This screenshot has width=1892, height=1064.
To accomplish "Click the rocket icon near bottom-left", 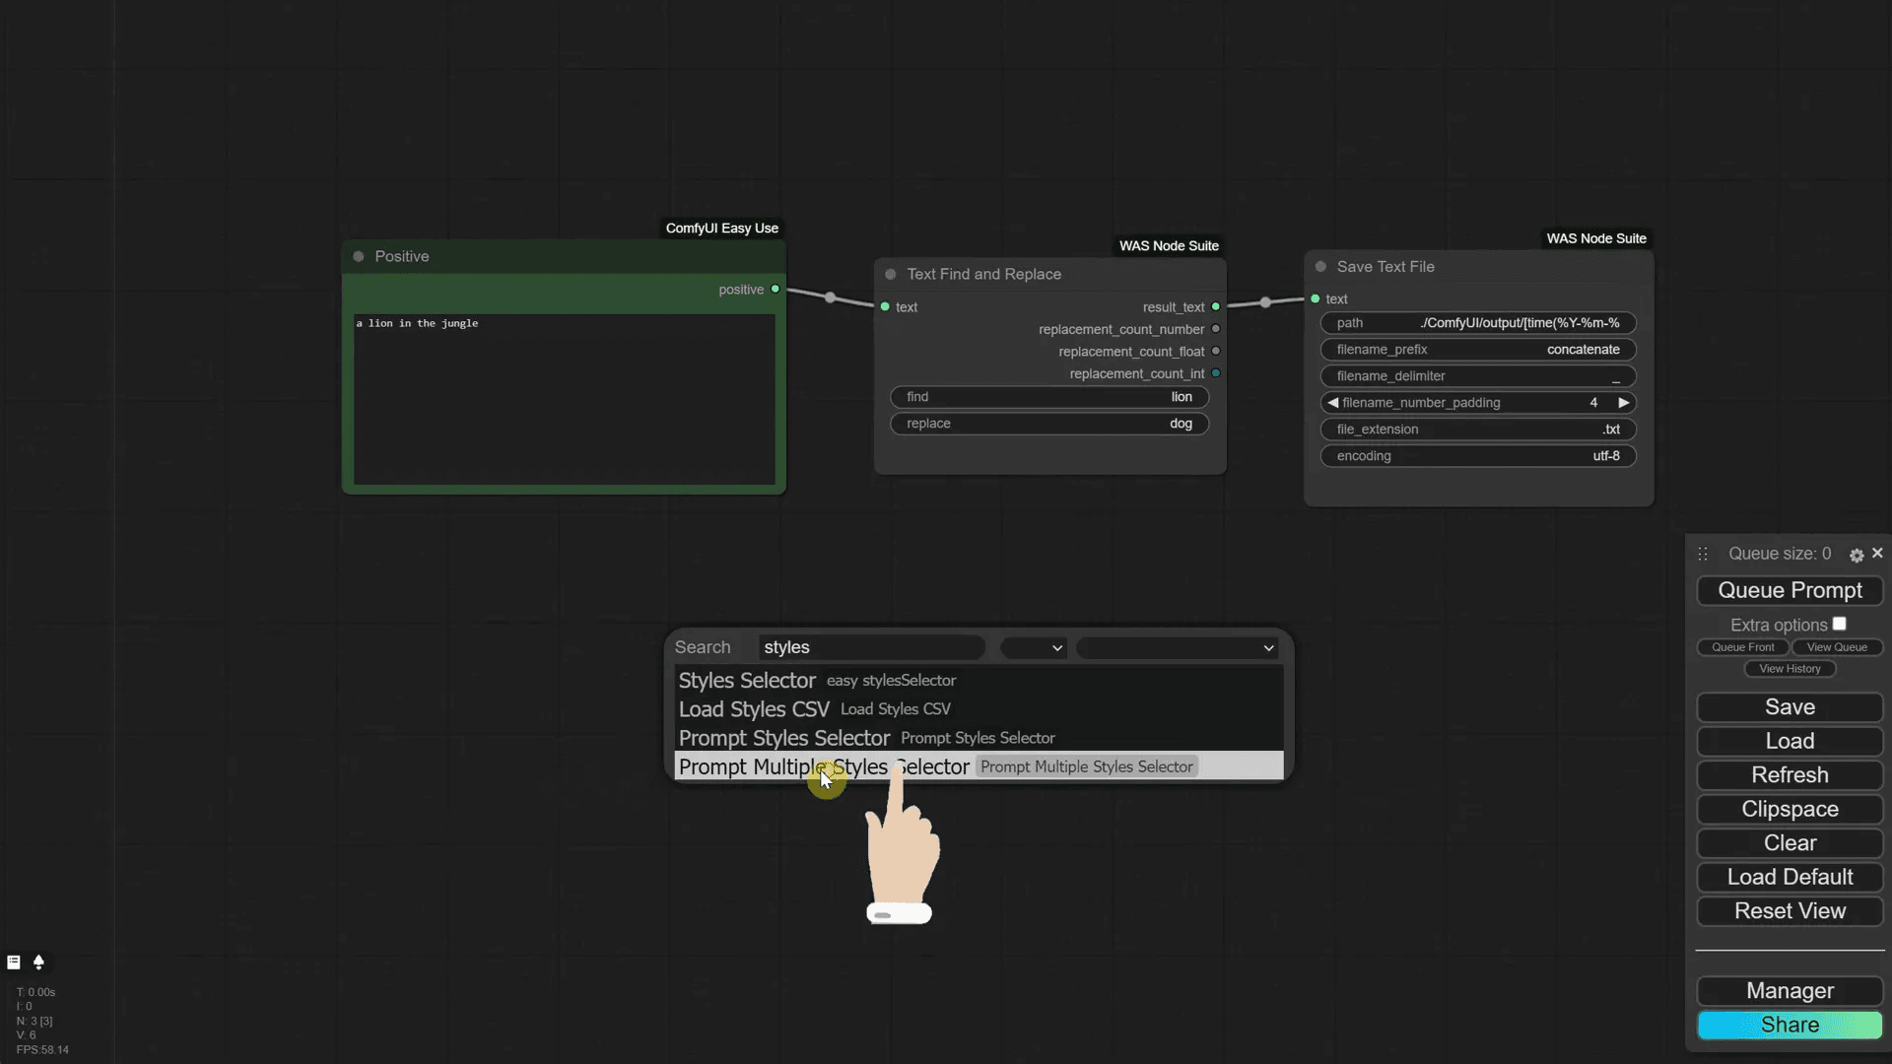I will (39, 963).
